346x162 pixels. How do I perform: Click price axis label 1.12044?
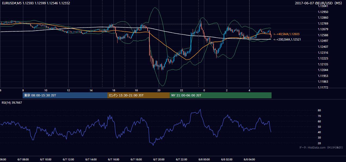323,70
